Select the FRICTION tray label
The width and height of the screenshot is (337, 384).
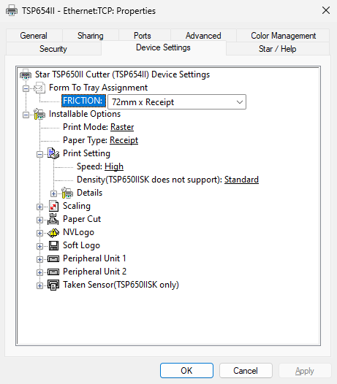point(83,101)
